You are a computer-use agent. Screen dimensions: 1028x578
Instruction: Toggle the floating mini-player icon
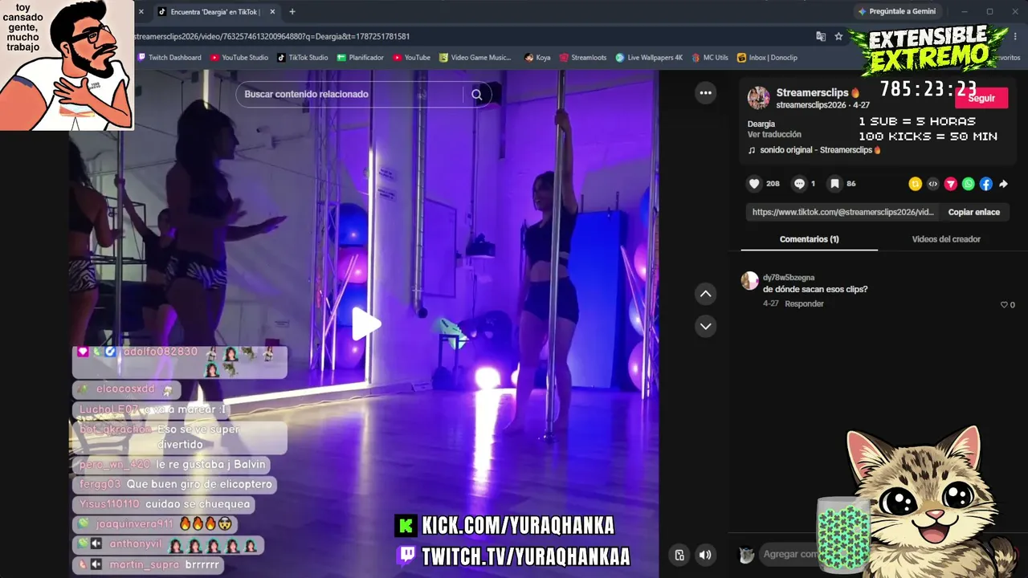click(x=679, y=555)
